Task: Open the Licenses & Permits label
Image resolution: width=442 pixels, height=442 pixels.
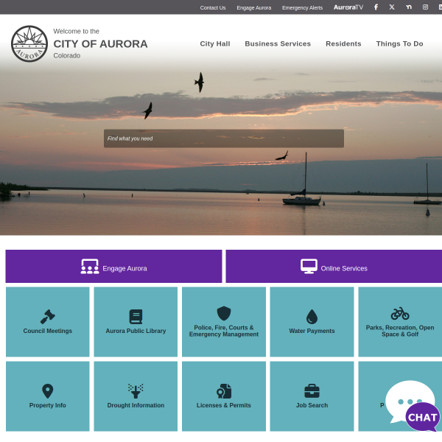Action: 224,405
